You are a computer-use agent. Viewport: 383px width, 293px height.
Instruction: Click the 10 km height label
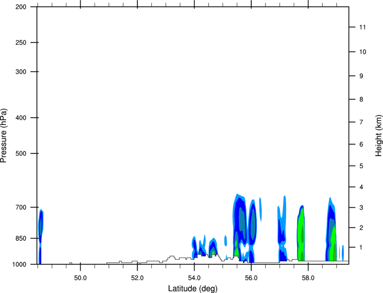pyautogui.click(x=363, y=52)
